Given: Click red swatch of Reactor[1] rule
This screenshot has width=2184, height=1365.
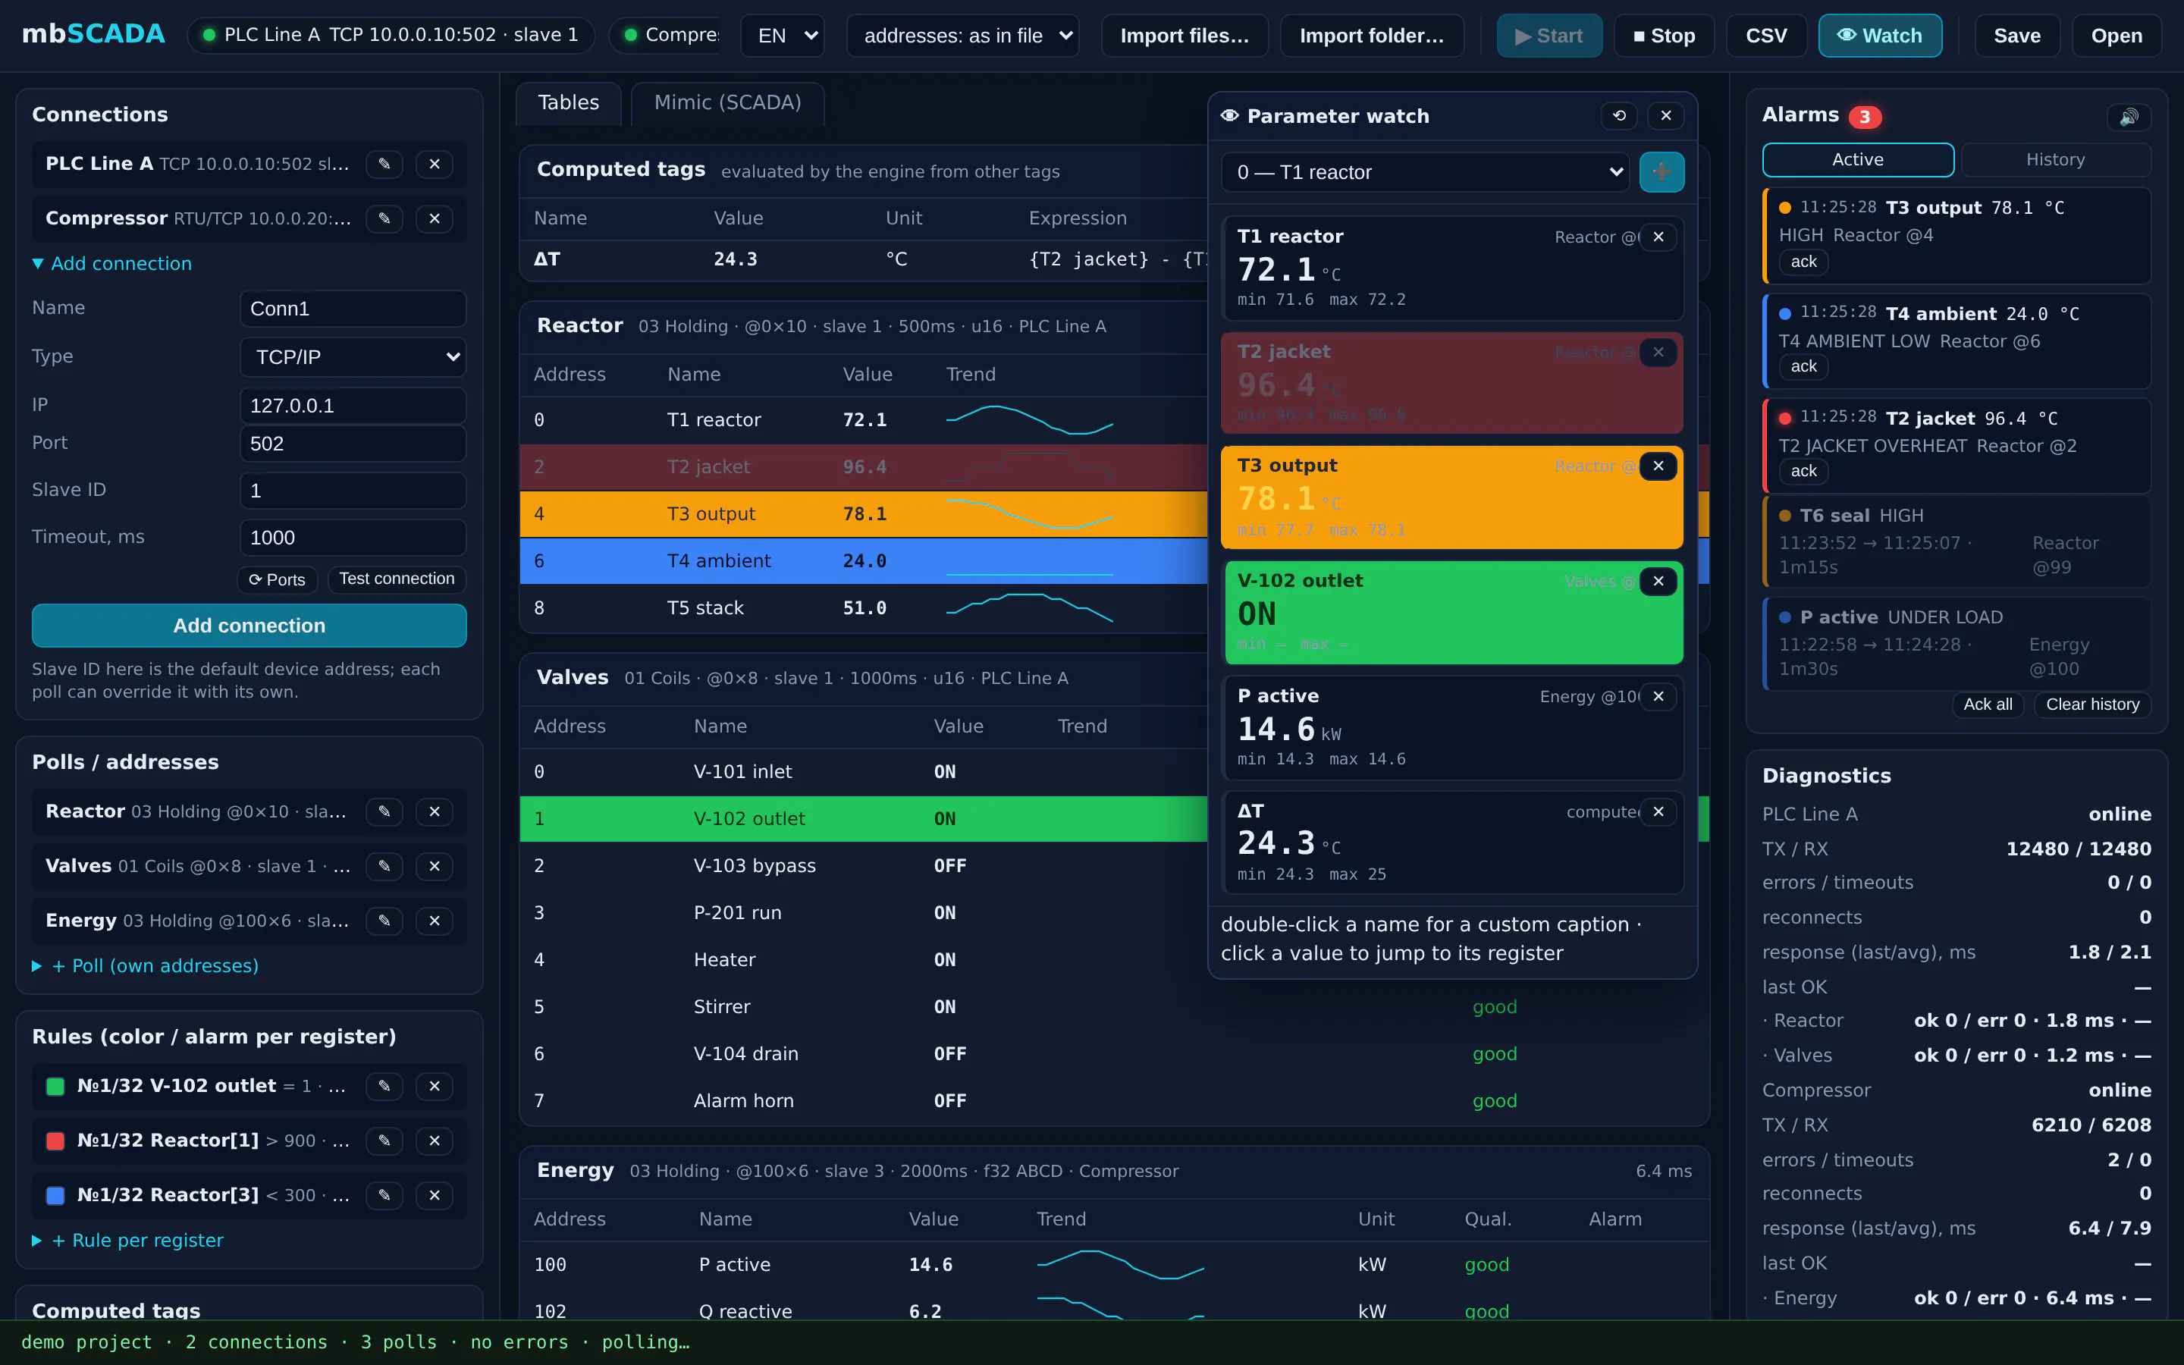Looking at the screenshot, I should point(55,1141).
